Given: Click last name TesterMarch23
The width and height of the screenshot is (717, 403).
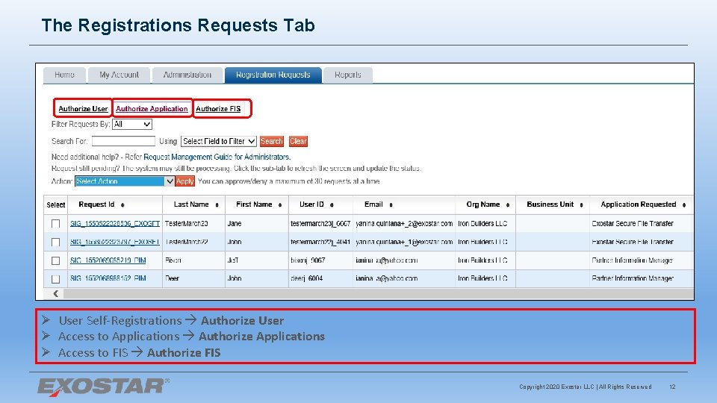Looking at the screenshot, I should point(186,223).
